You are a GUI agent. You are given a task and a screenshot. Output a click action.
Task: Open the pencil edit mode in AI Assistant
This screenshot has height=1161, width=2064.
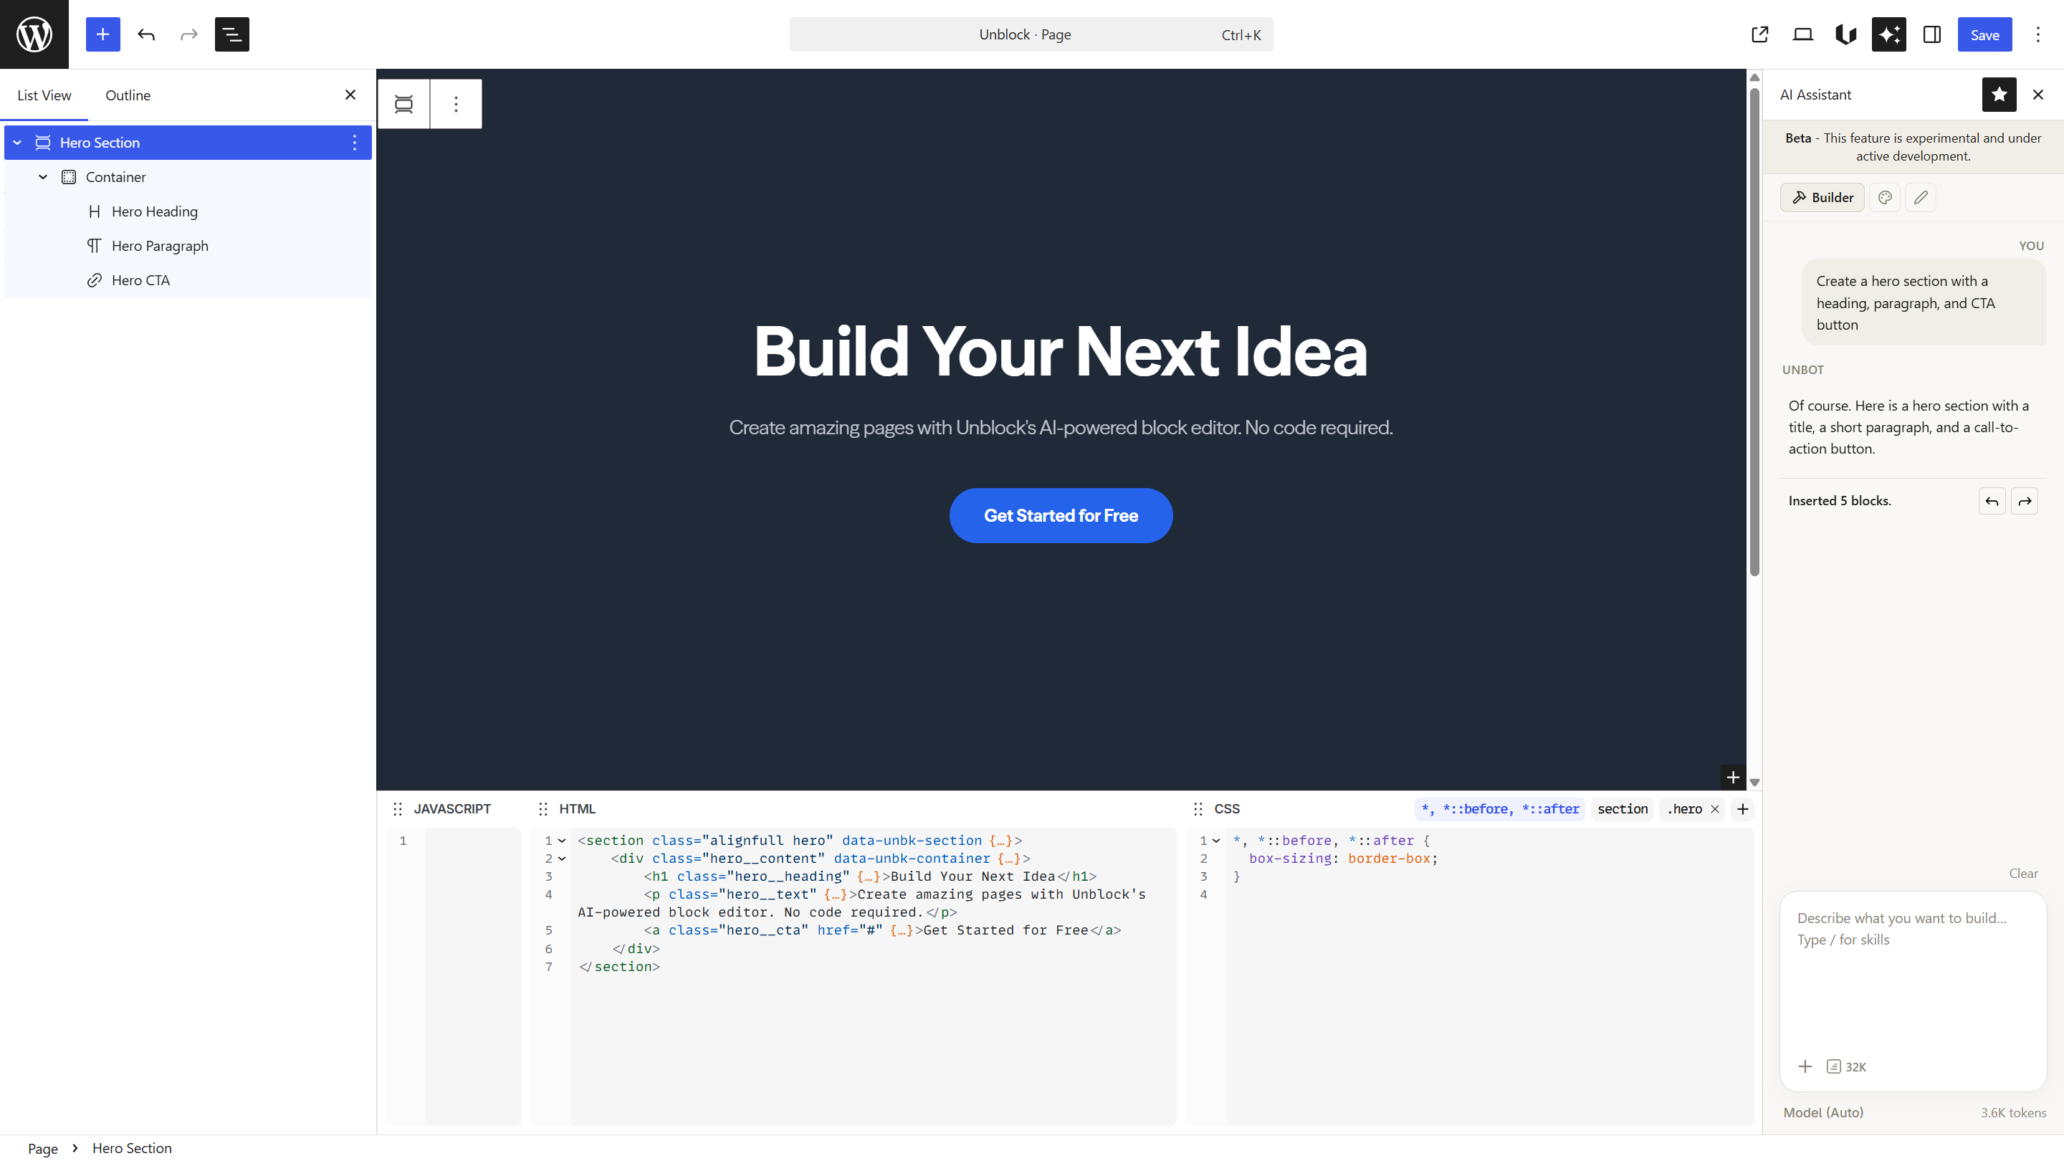click(x=1921, y=197)
